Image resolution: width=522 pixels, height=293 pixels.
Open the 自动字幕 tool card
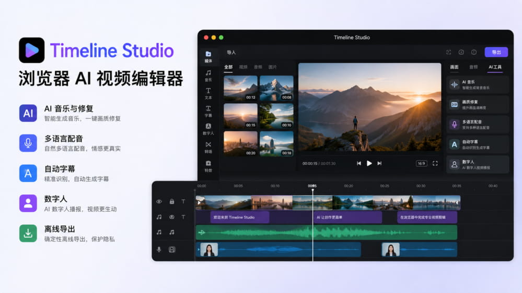(x=478, y=144)
